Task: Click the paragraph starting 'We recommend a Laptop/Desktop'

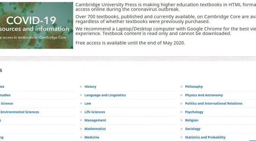Action: [166, 31]
